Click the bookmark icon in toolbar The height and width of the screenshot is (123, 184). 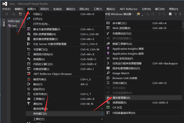click(170, 14)
